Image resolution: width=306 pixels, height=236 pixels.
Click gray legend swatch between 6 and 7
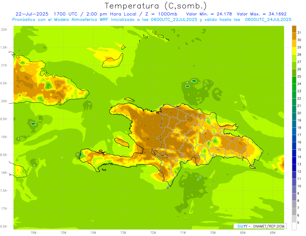(x=294, y=212)
